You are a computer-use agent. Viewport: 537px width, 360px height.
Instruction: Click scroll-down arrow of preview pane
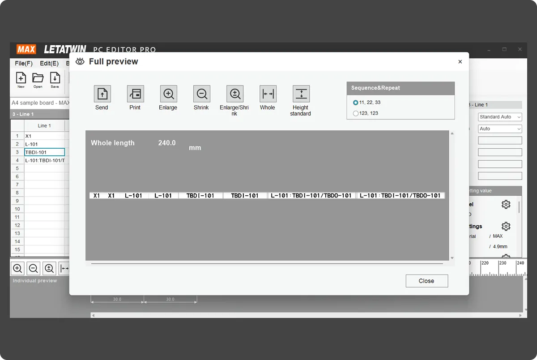click(x=452, y=258)
